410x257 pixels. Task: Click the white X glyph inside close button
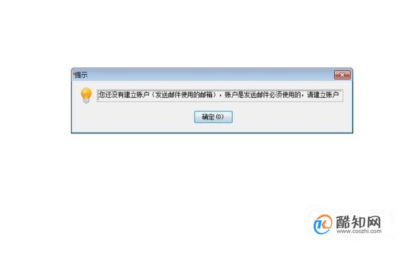coord(342,75)
